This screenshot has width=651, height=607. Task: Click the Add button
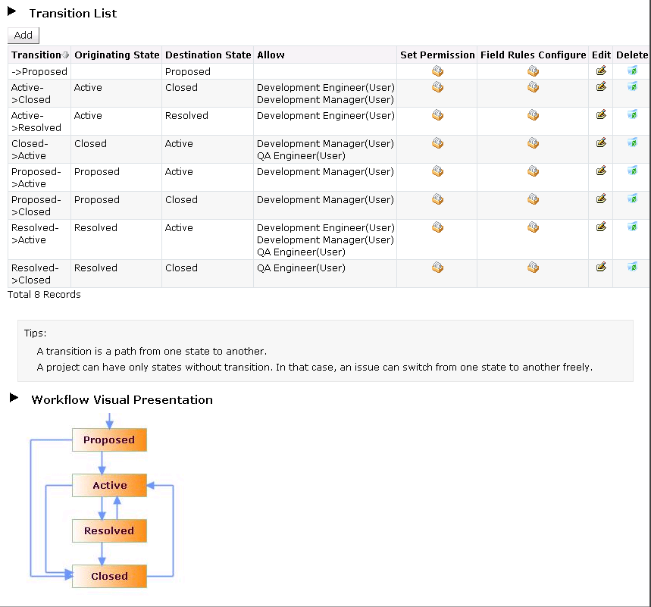pyautogui.click(x=23, y=35)
